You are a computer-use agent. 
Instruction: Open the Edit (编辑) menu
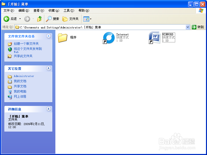coord(24,11)
